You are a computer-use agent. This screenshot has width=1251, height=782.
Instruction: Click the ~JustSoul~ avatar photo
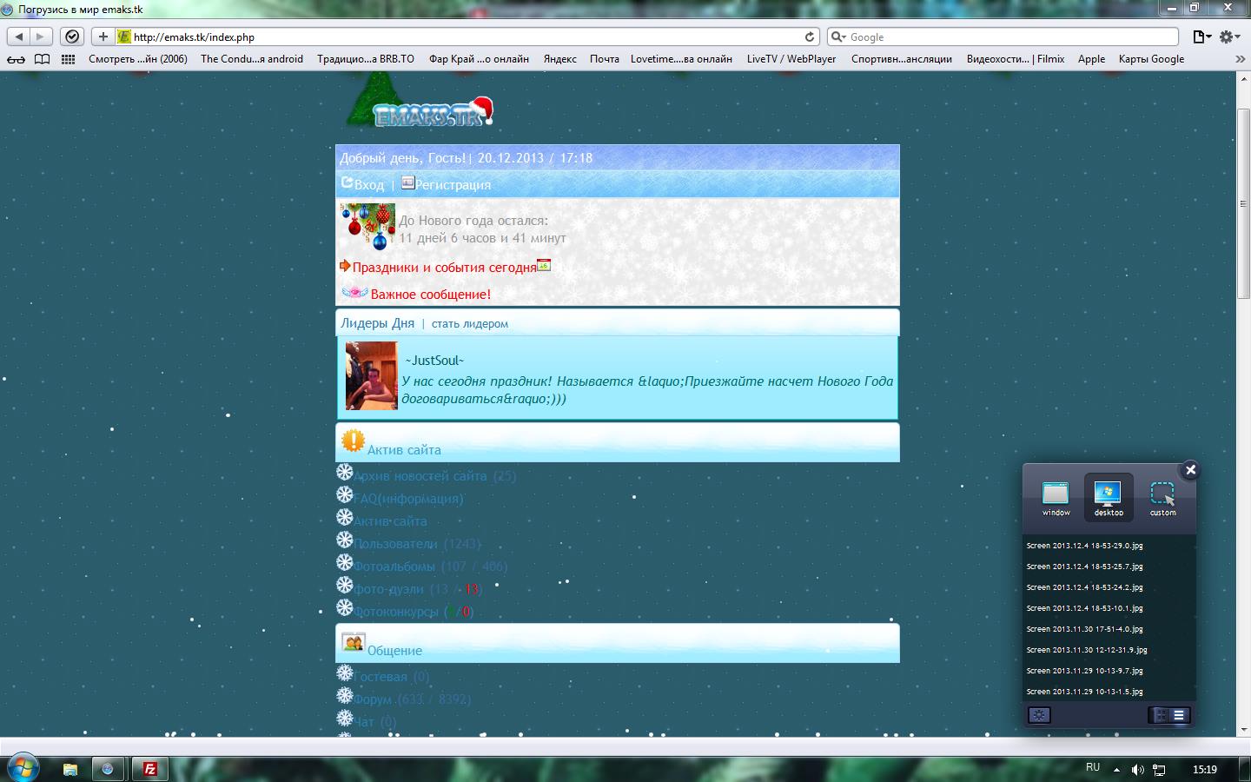371,375
